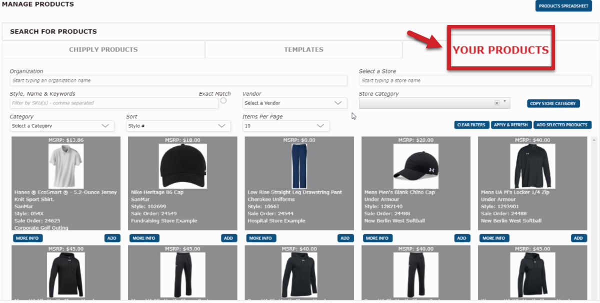The image size is (600, 303).
Task: Click "Sale Order: 24549" text
Action: click(154, 214)
